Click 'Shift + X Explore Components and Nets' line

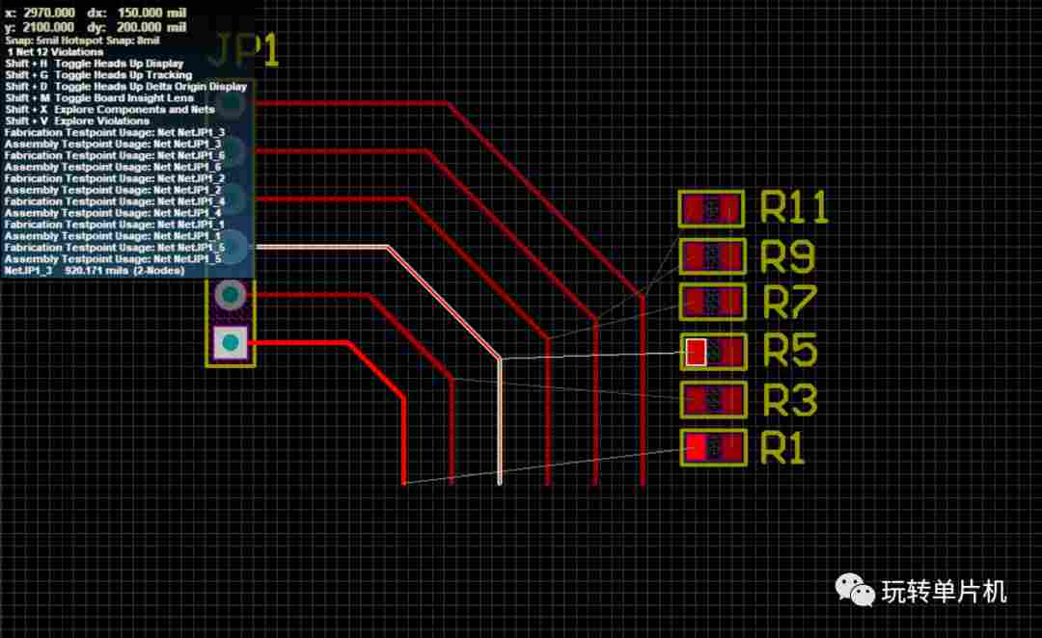[110, 110]
